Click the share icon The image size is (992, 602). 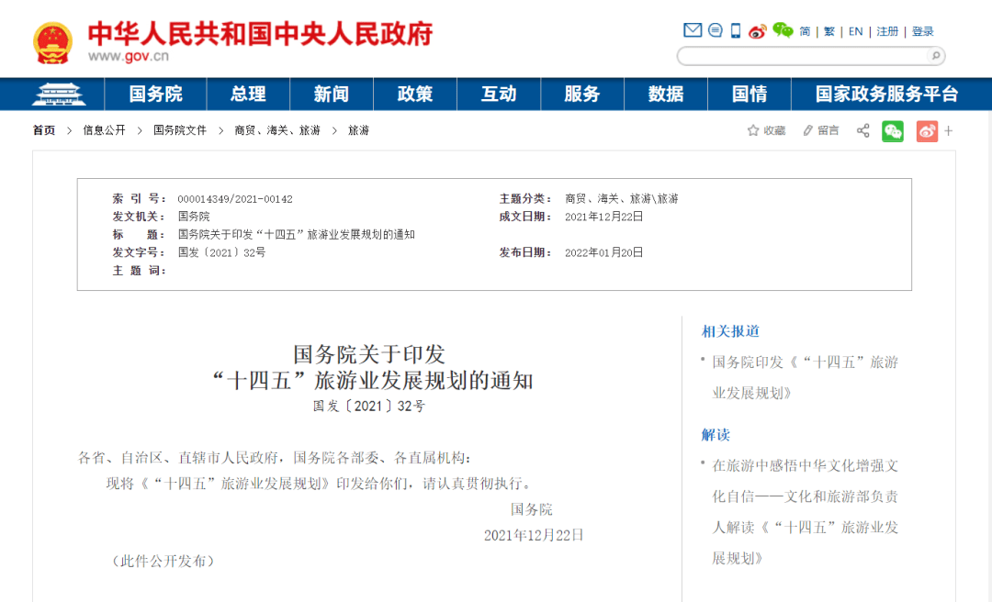pyautogui.click(x=862, y=131)
